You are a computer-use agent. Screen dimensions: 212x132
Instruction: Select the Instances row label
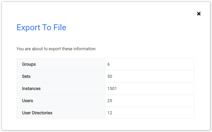[31, 89]
